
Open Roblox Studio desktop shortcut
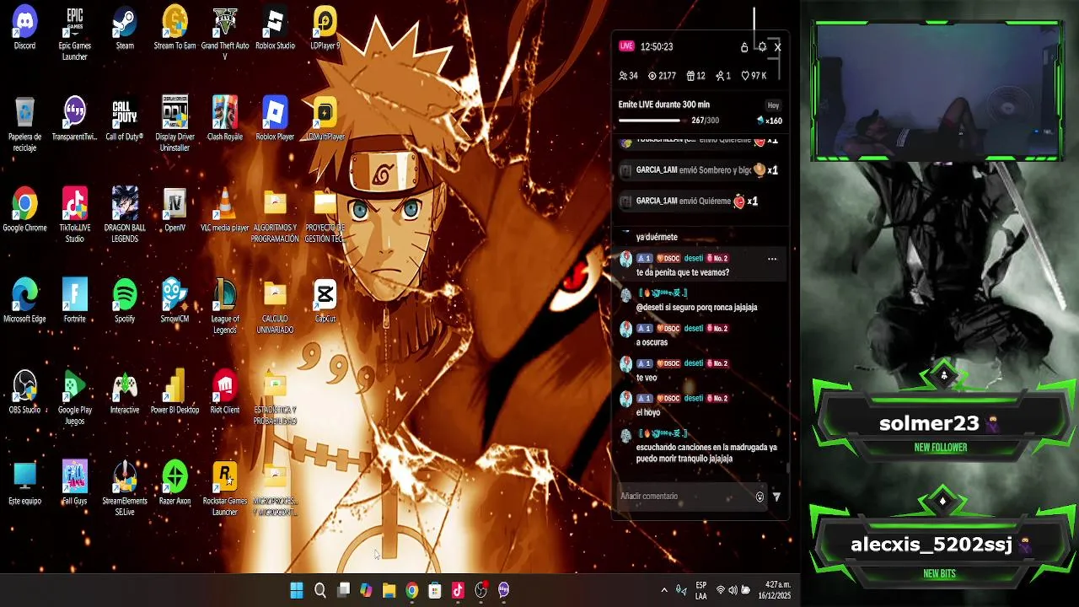275,29
